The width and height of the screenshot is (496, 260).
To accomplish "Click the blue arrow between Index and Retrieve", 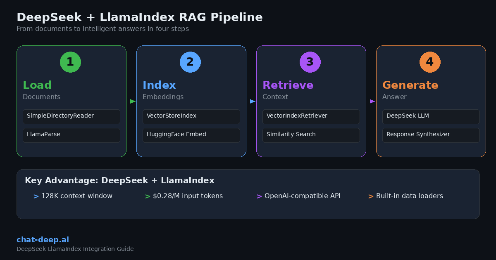I will pyautogui.click(x=252, y=101).
